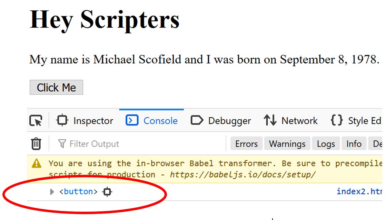Image resolution: width=386 pixels, height=220 pixels.
Task: Switch to the Console tab
Action: (152, 121)
